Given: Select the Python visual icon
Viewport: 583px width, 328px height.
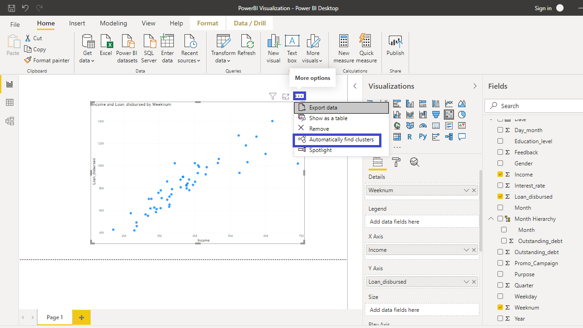Looking at the screenshot, I should click(423, 137).
